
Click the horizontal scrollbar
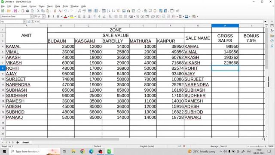tap(61, 139)
